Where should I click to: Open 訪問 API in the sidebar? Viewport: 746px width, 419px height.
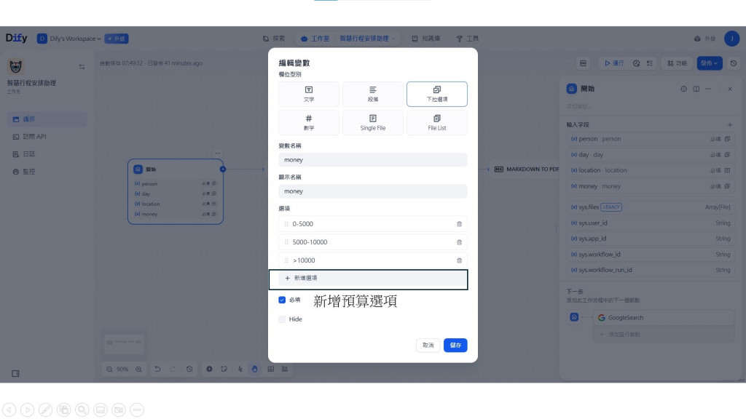pyautogui.click(x=47, y=137)
